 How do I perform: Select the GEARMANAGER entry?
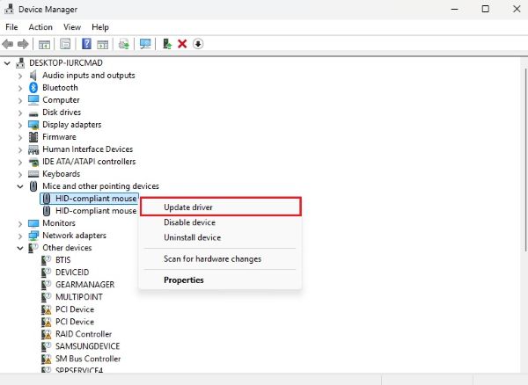84,285
